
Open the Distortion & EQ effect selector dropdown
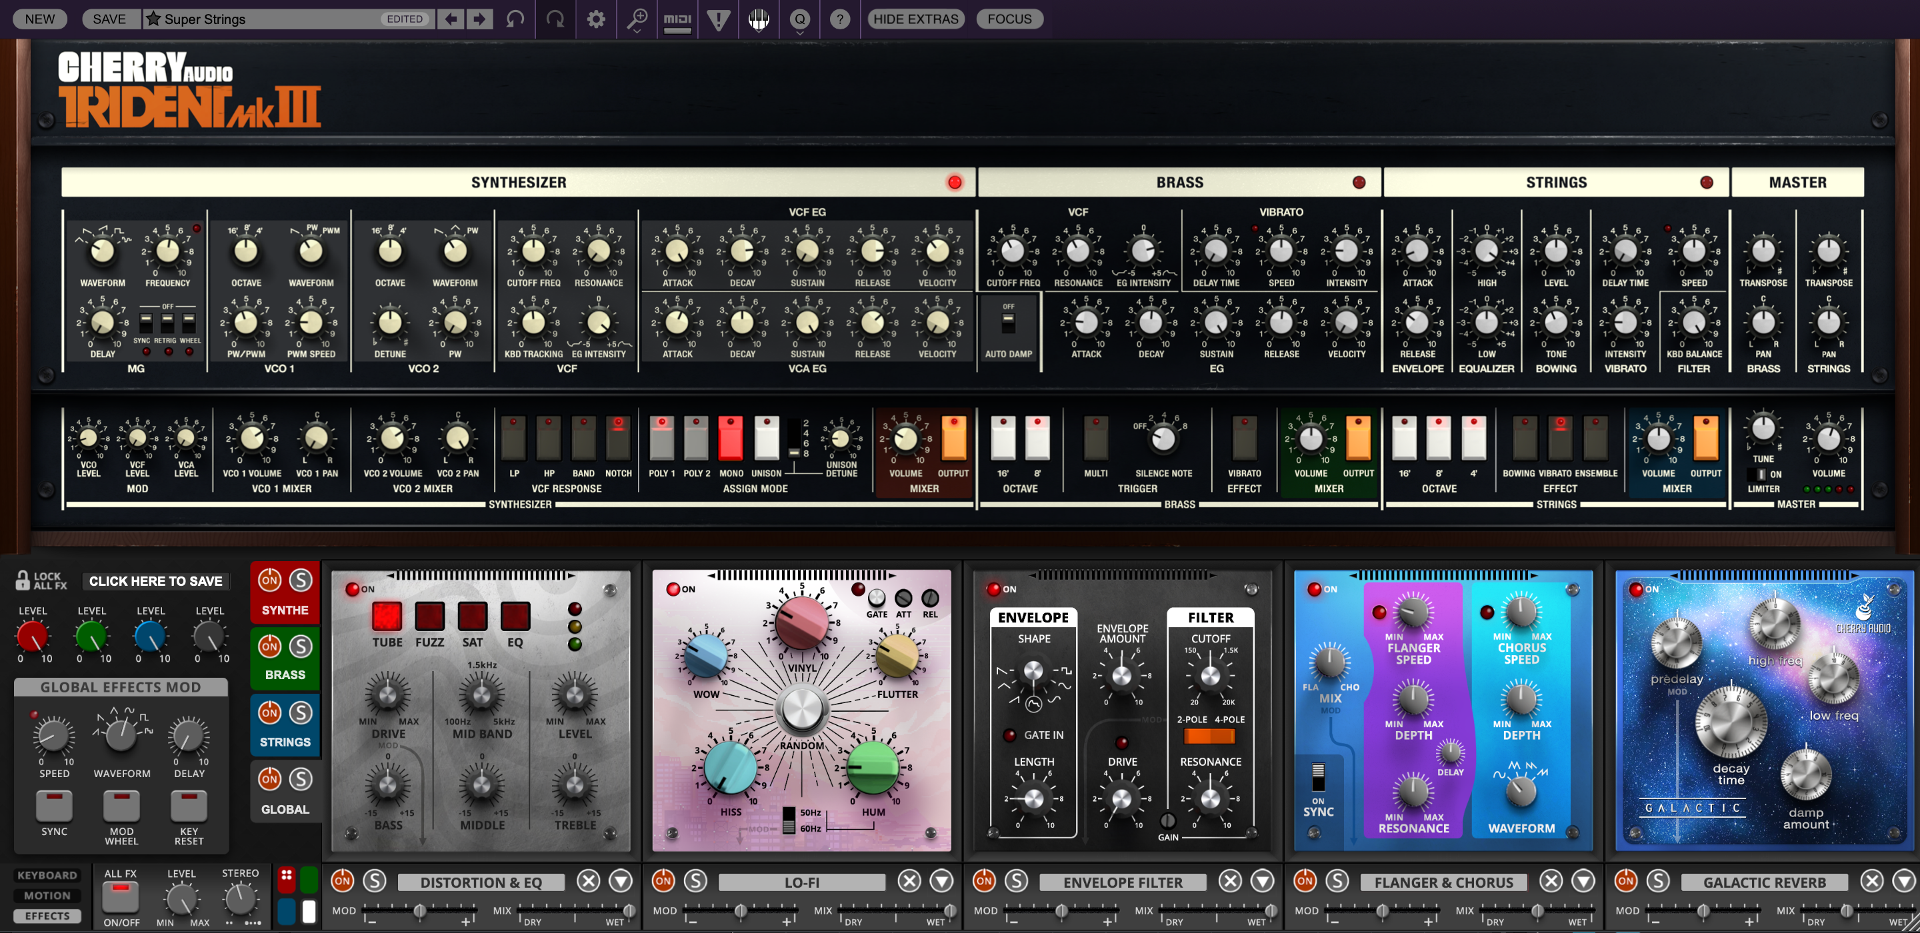[480, 882]
